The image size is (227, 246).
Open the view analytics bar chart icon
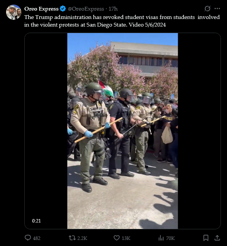(x=161, y=238)
